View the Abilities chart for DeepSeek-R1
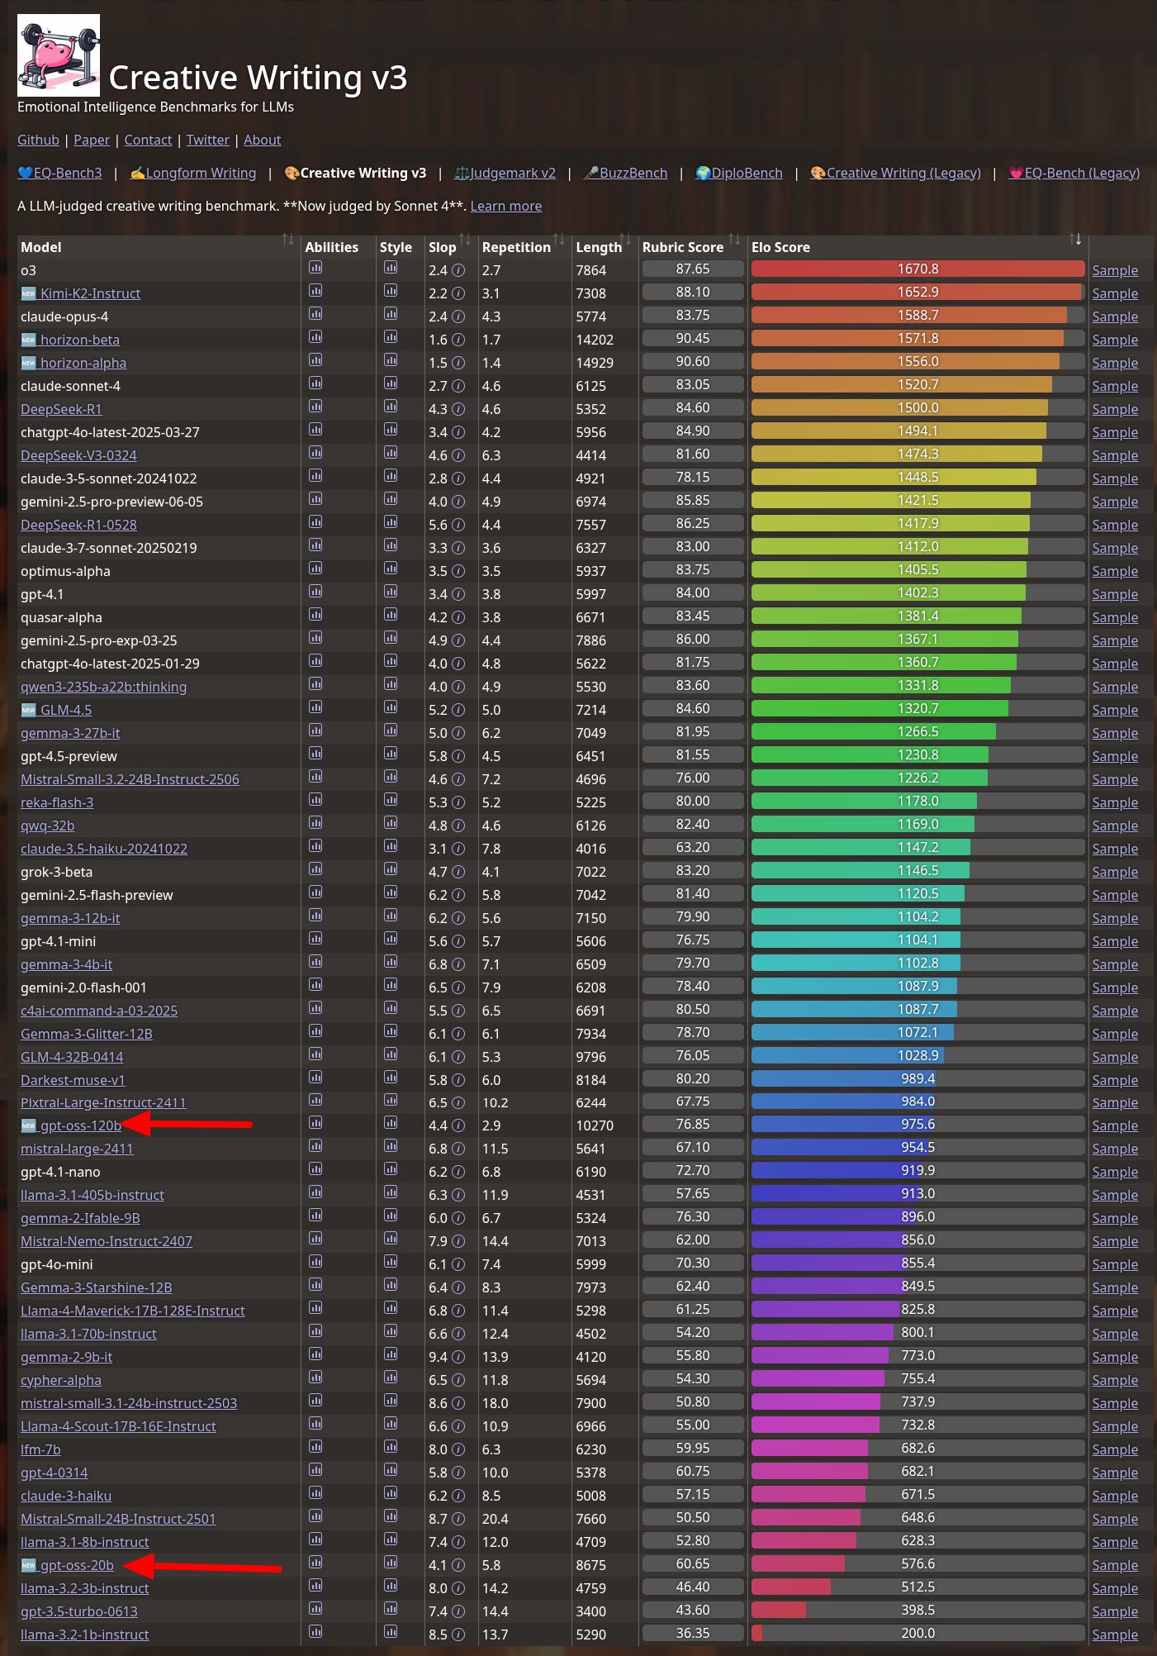 tap(315, 407)
